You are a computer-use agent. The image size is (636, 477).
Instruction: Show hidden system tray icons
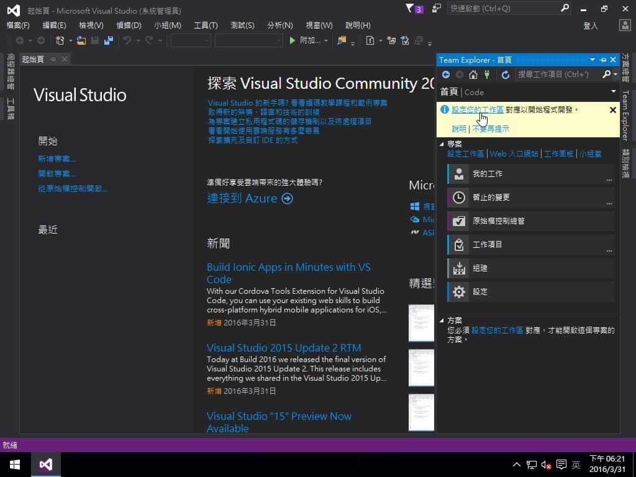[516, 465]
